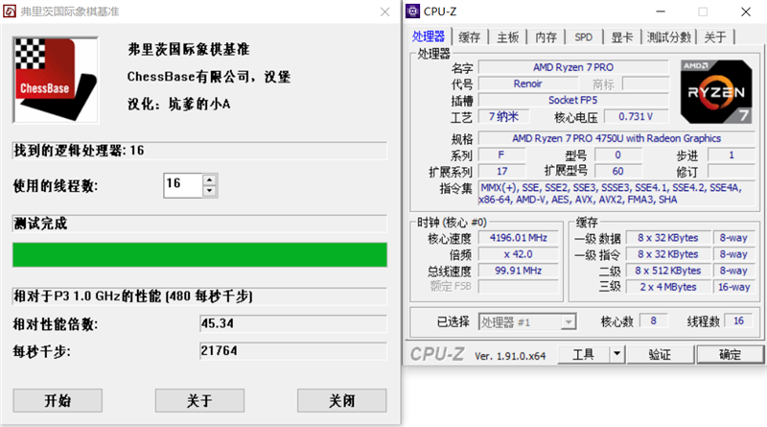Click the 工具 button in CPU-Z
The image size is (767, 427).
[x=584, y=354]
